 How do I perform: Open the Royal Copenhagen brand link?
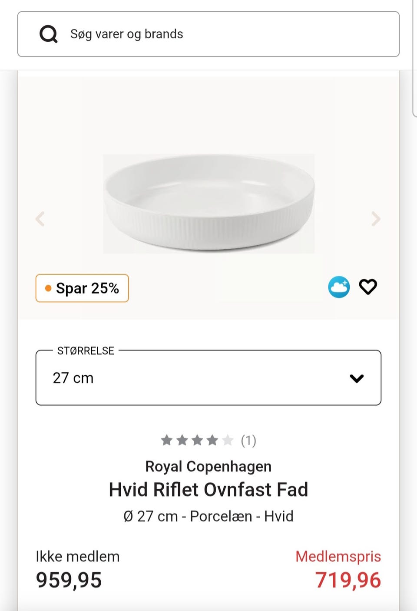click(x=208, y=466)
